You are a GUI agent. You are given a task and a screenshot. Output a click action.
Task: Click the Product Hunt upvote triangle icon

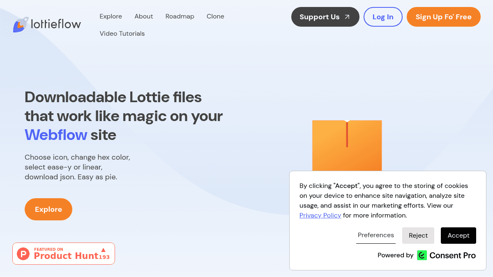pyautogui.click(x=104, y=250)
